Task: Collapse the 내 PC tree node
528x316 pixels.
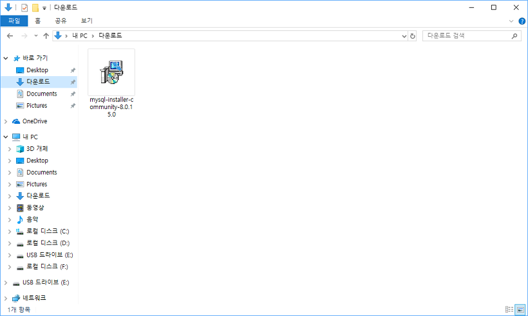Action: pos(6,137)
